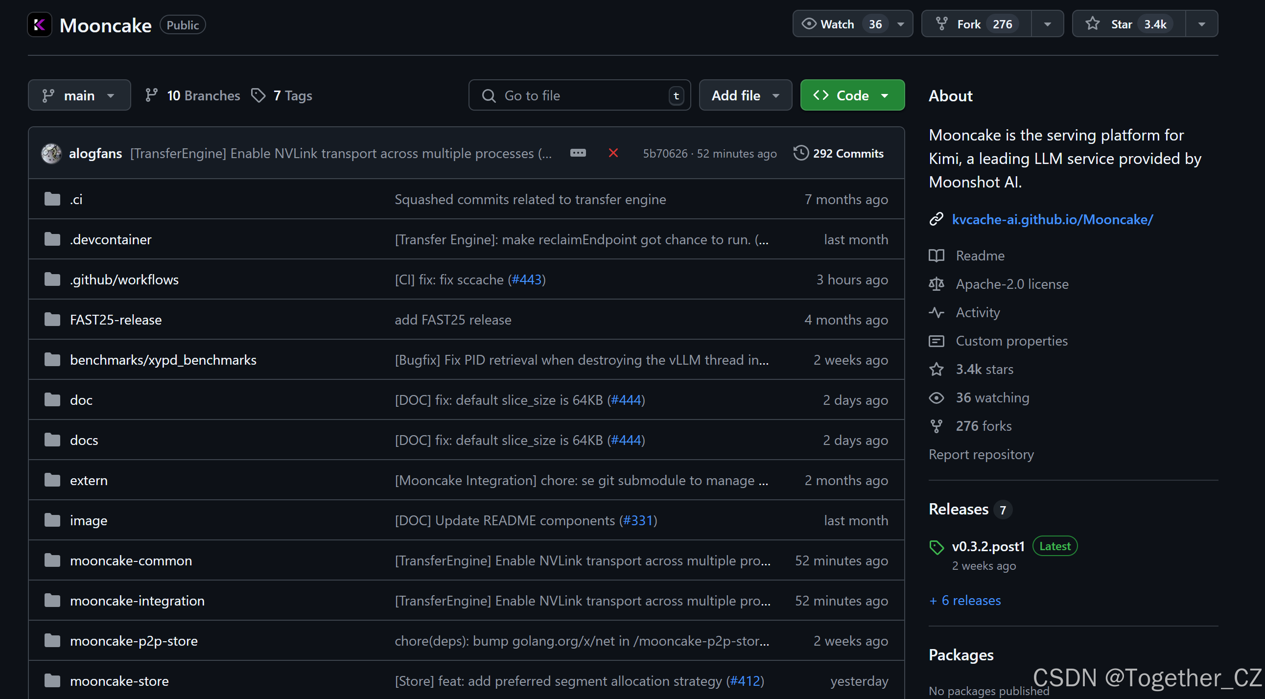
Task: Star the repository with the star icon
Action: pos(1092,23)
